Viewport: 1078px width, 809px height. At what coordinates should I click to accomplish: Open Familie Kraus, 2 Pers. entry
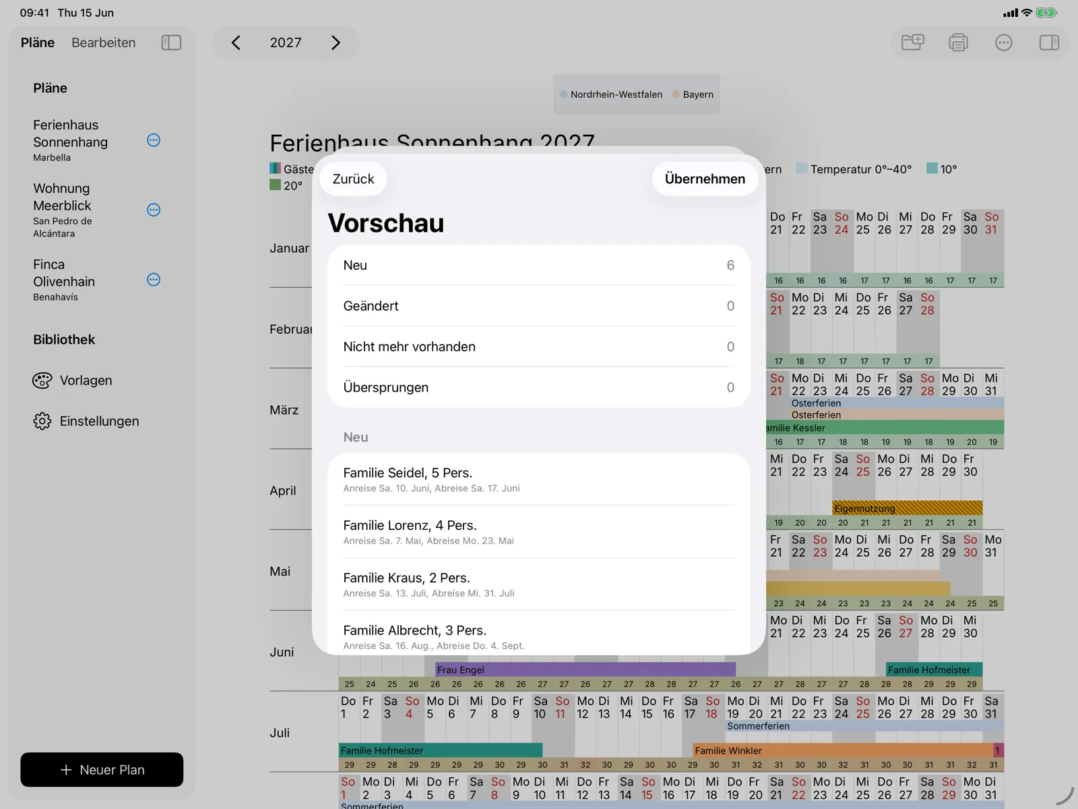539,585
